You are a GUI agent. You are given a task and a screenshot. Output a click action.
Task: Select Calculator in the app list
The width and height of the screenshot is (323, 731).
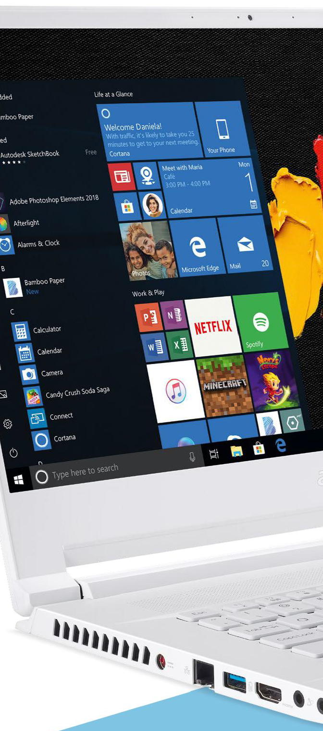pyautogui.click(x=47, y=330)
